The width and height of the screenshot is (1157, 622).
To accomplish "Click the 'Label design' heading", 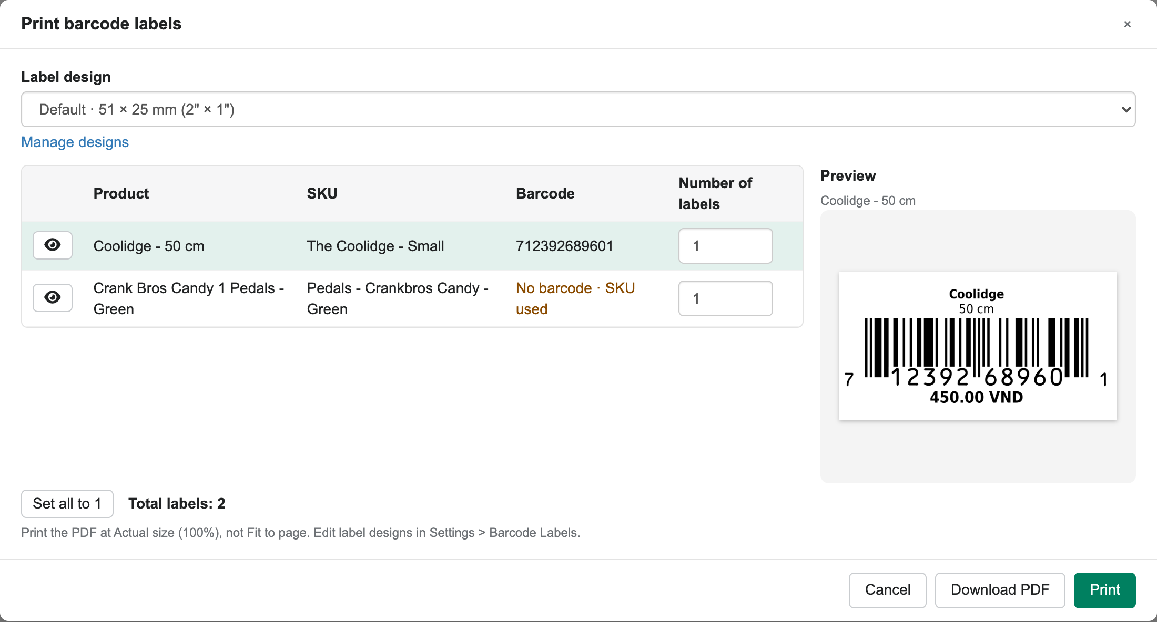I will tap(66, 77).
